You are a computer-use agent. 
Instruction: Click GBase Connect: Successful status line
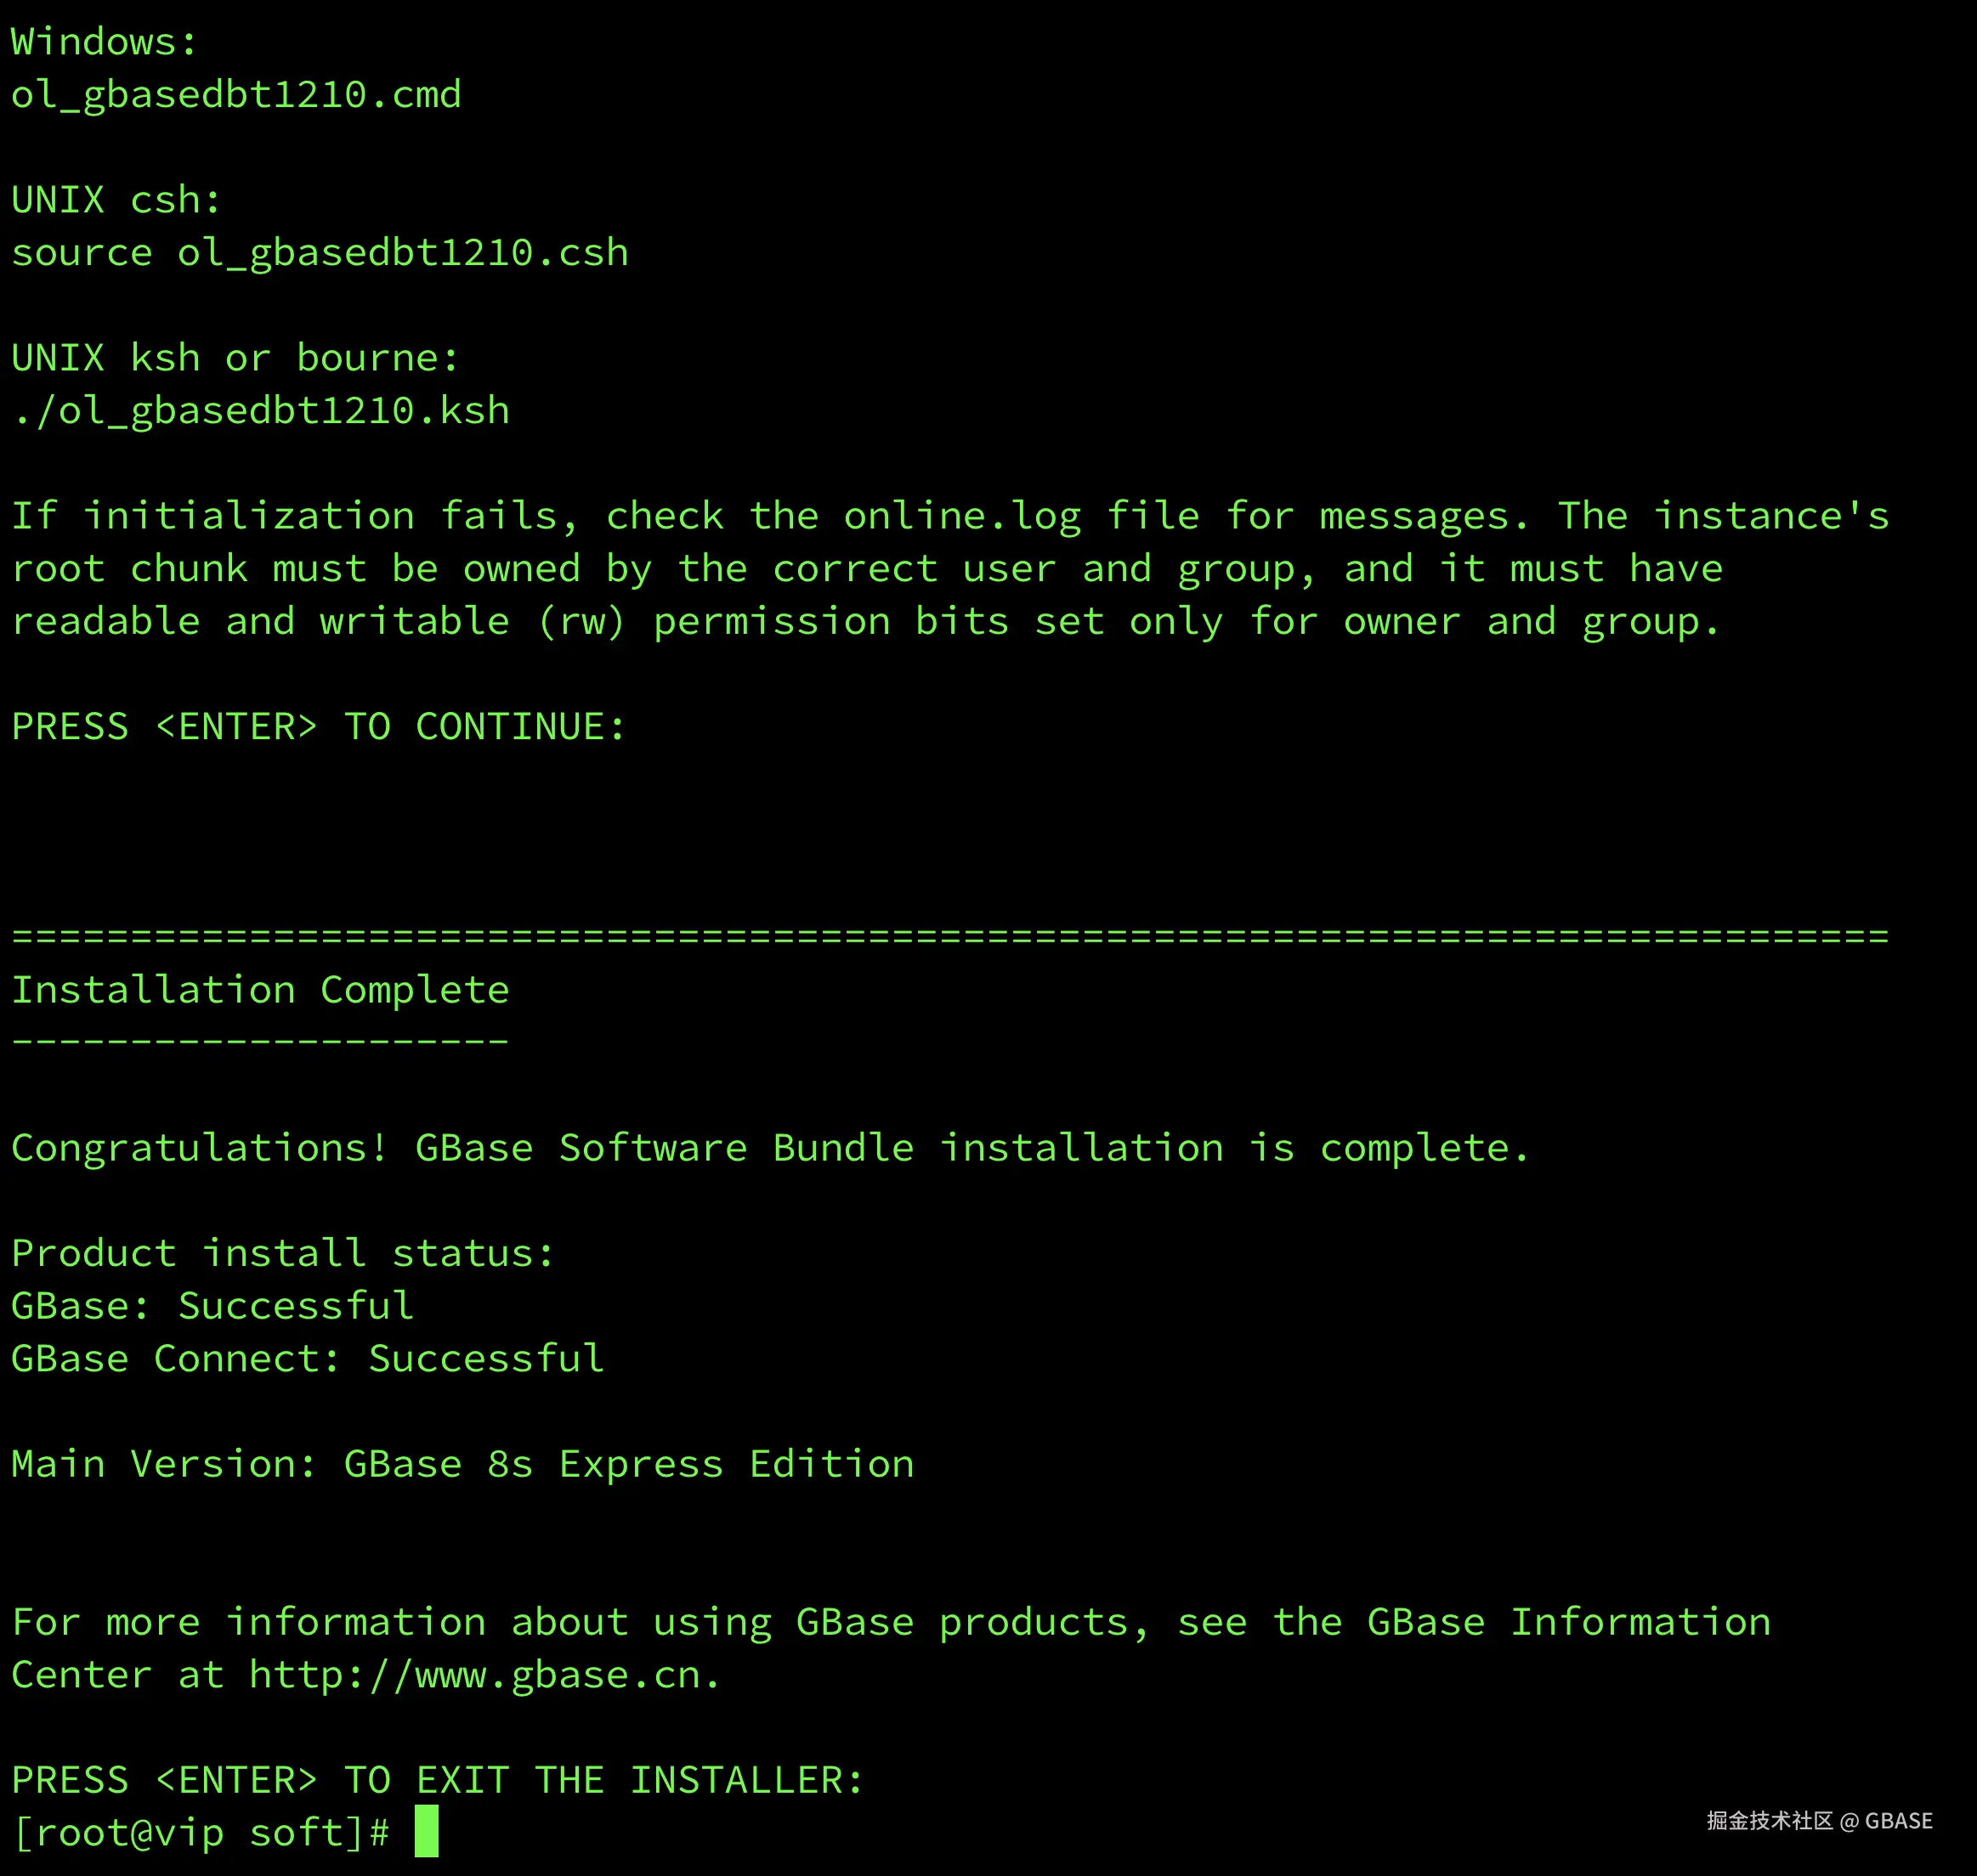click(x=309, y=1359)
